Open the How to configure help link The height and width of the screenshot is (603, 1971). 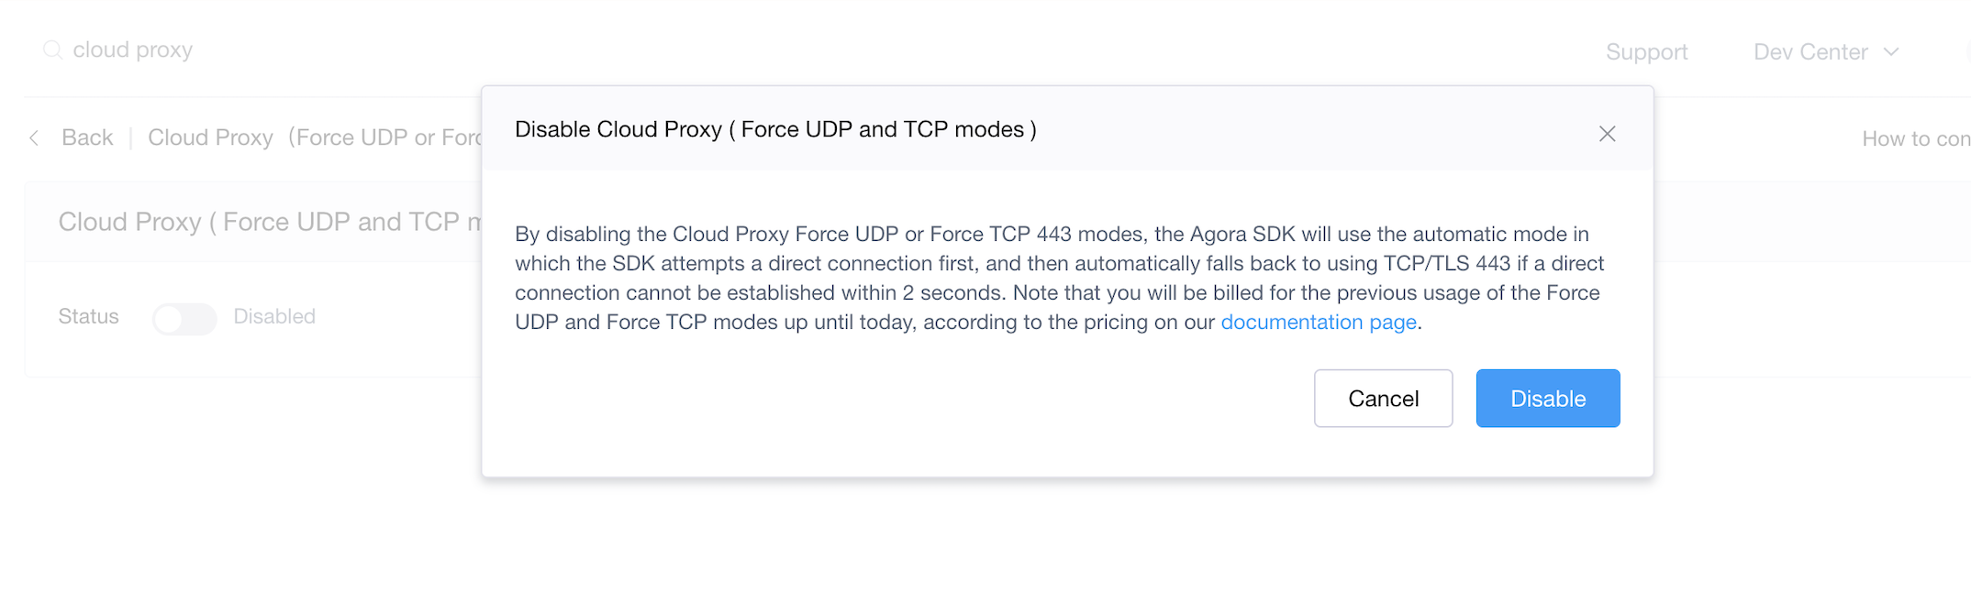pyautogui.click(x=1916, y=138)
